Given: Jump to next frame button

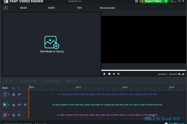Looking at the screenshot, I should pyautogui.click(x=118, y=74).
